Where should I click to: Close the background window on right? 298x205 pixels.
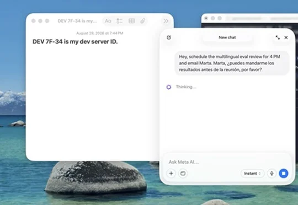206,18
